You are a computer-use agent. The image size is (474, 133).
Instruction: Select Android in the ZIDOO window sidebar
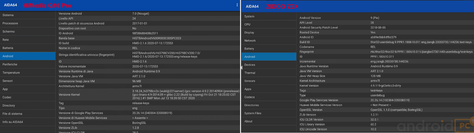(268, 57)
